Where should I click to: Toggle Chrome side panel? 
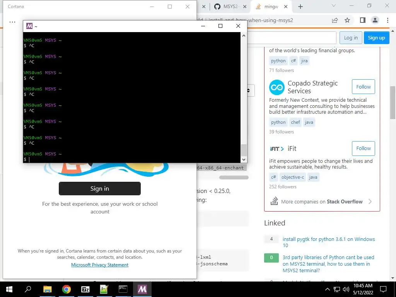point(363,20)
